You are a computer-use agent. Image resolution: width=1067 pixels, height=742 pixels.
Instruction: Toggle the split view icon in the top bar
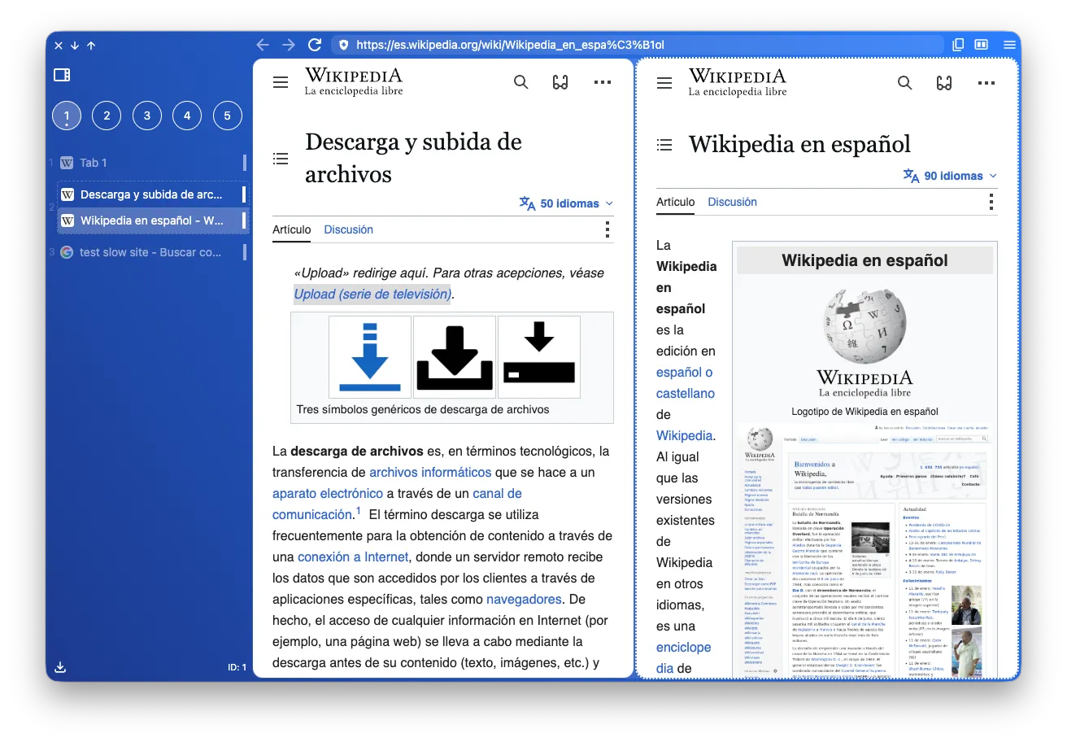point(982,45)
